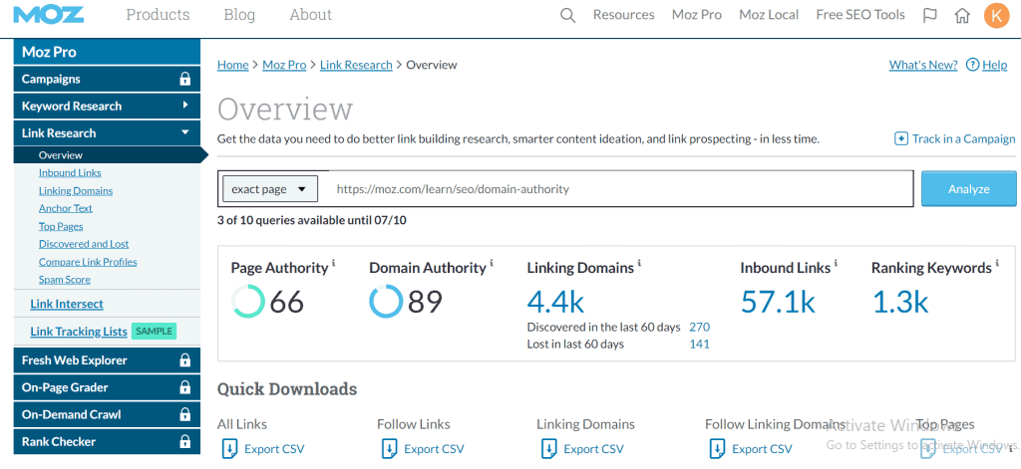Click download icon under Linking Domains downloads
The width and height of the screenshot is (1021, 469).
point(549,449)
